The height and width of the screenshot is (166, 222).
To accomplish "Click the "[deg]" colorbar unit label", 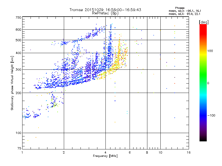I will (x=204, y=22).
